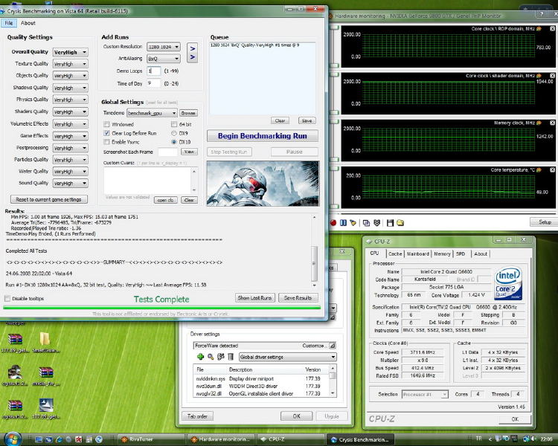Click the driver file list scrollbar in RivaTuner

tap(333, 381)
